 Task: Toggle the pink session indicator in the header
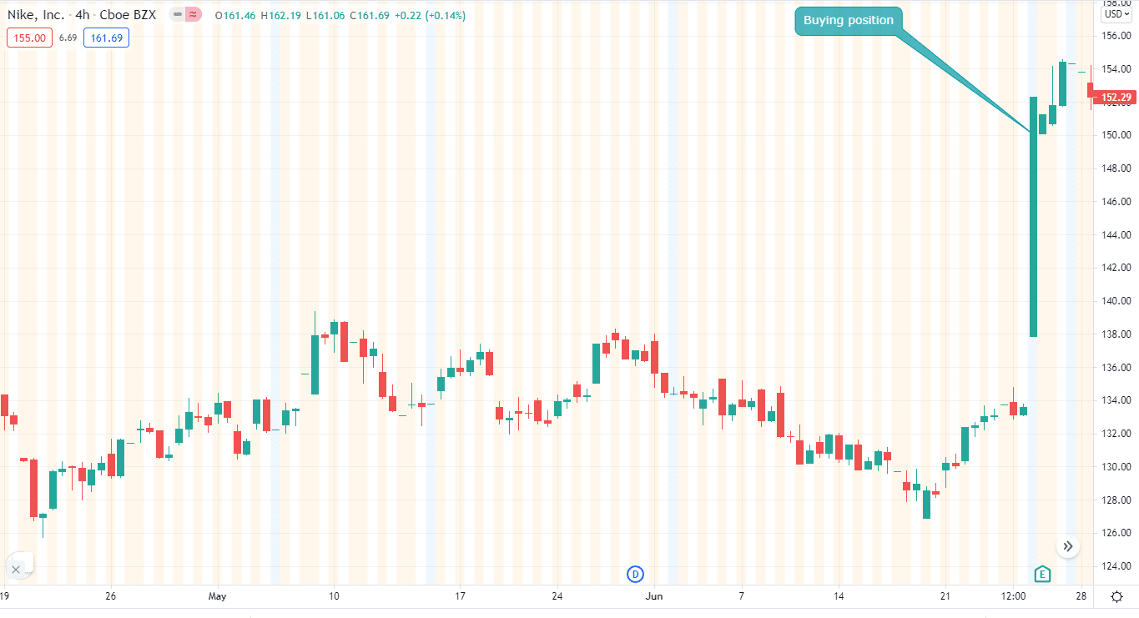click(x=194, y=14)
